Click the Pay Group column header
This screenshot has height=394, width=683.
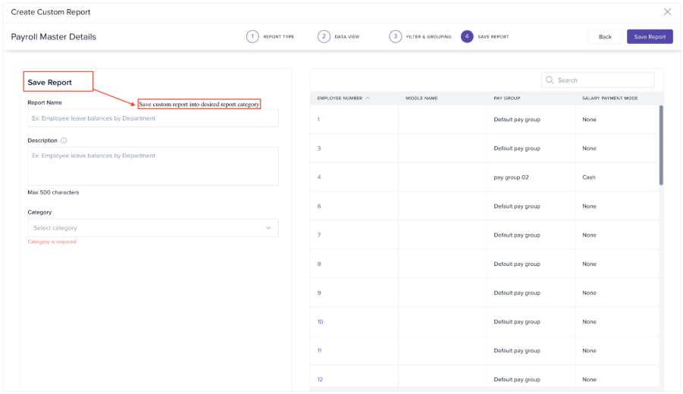point(507,98)
